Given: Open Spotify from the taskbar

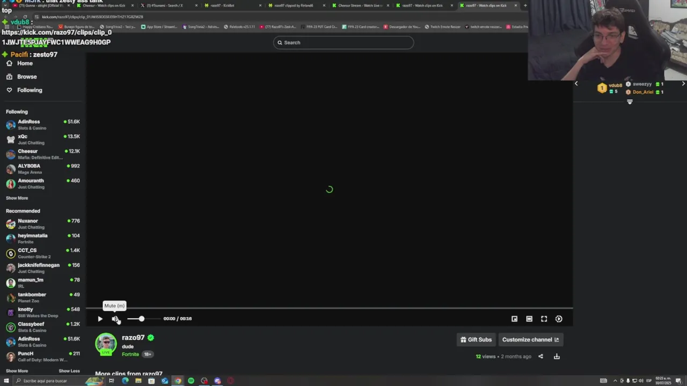Looking at the screenshot, I should 191,381.
